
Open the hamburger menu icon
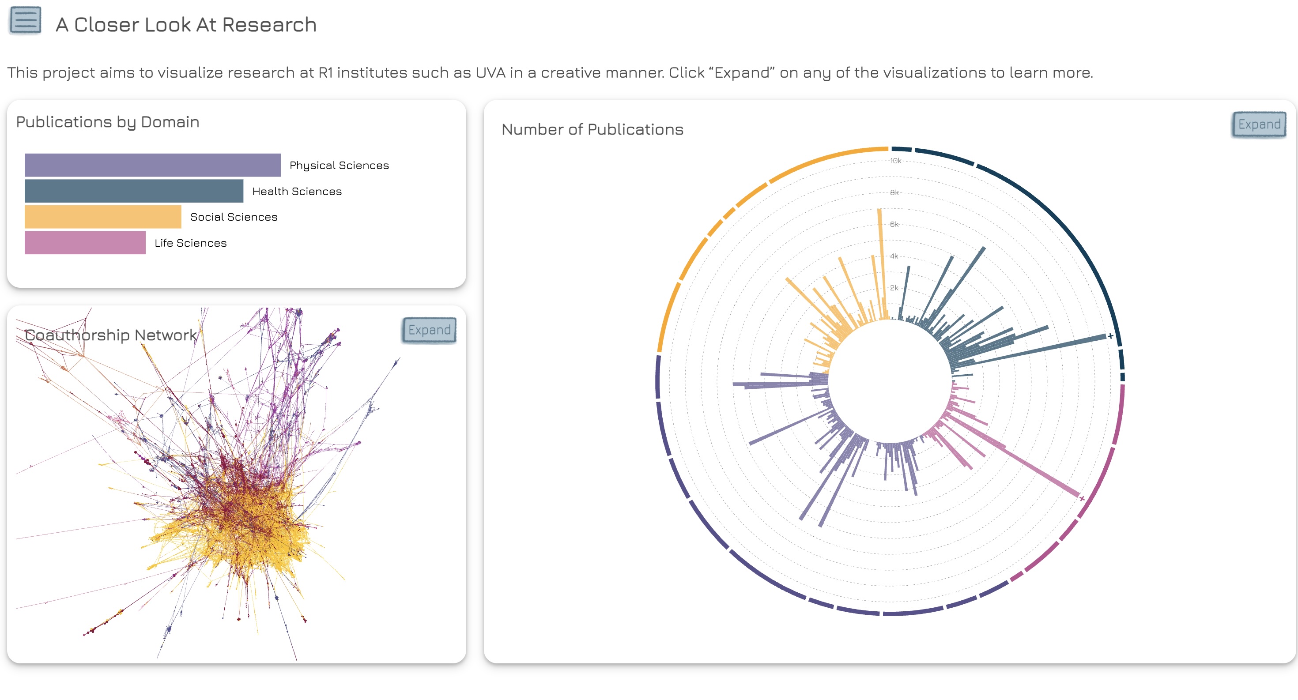pyautogui.click(x=25, y=20)
